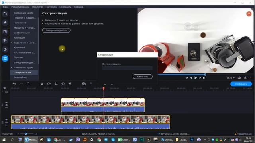The width and height of the screenshot is (255, 143).
Task: Open Telegram from the taskbar
Action: 106,139
